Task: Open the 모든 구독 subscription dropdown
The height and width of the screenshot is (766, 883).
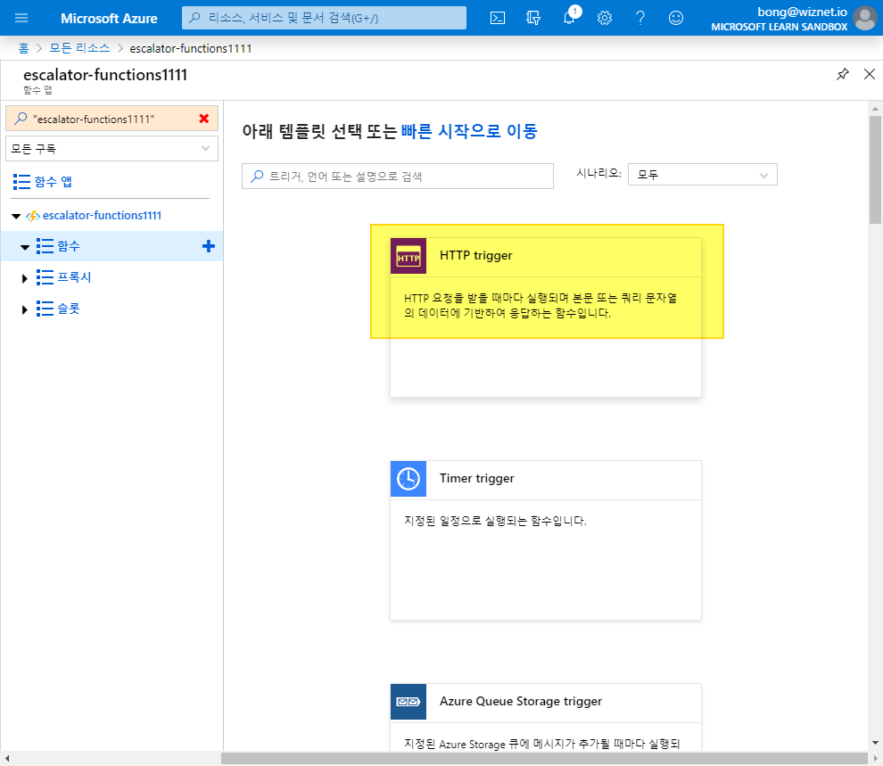Action: [x=111, y=149]
